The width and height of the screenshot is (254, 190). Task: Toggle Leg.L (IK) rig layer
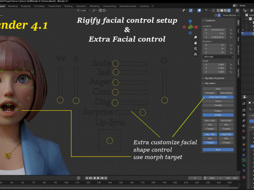(210, 135)
